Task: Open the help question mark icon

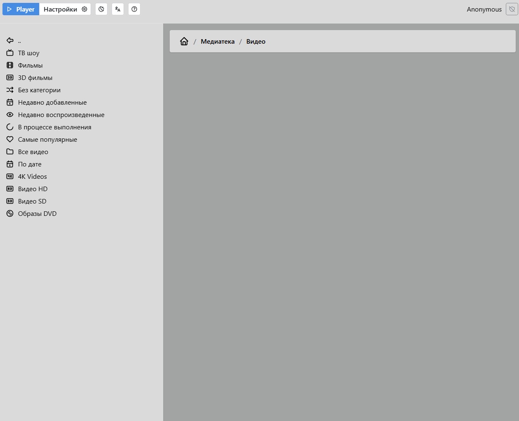Action: point(134,9)
